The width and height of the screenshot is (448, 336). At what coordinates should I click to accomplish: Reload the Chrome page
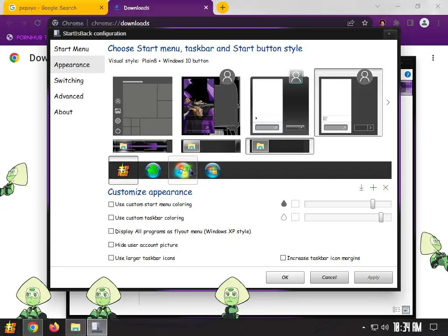coord(38,23)
